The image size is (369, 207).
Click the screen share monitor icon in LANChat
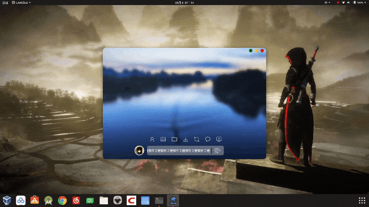[x=219, y=139]
